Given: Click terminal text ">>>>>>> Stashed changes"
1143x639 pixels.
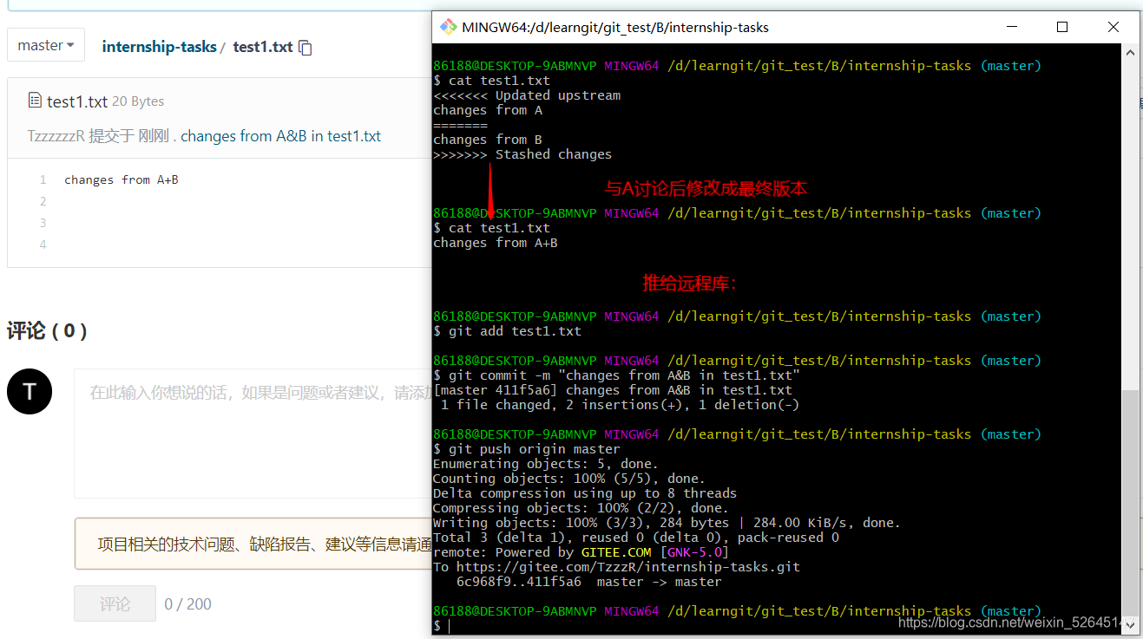Looking at the screenshot, I should [522, 154].
